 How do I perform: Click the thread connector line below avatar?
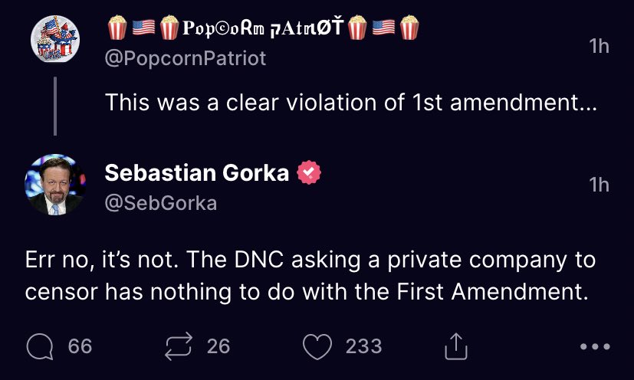(55, 106)
